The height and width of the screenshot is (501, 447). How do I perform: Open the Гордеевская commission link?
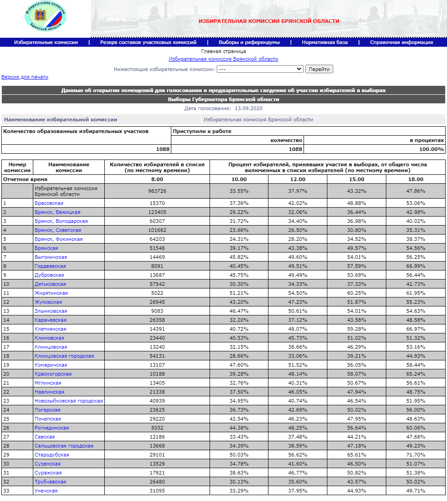coord(50,266)
